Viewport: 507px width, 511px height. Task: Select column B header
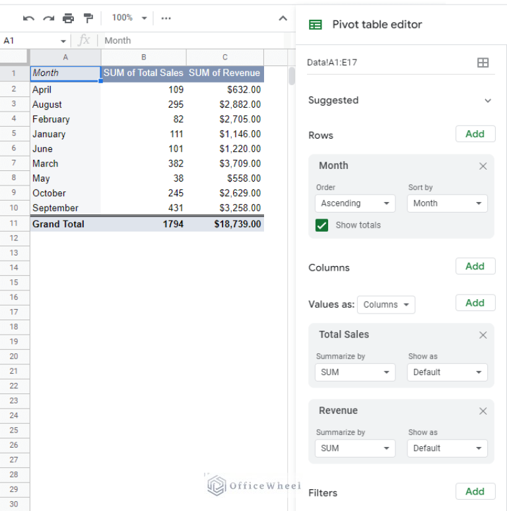tap(143, 57)
